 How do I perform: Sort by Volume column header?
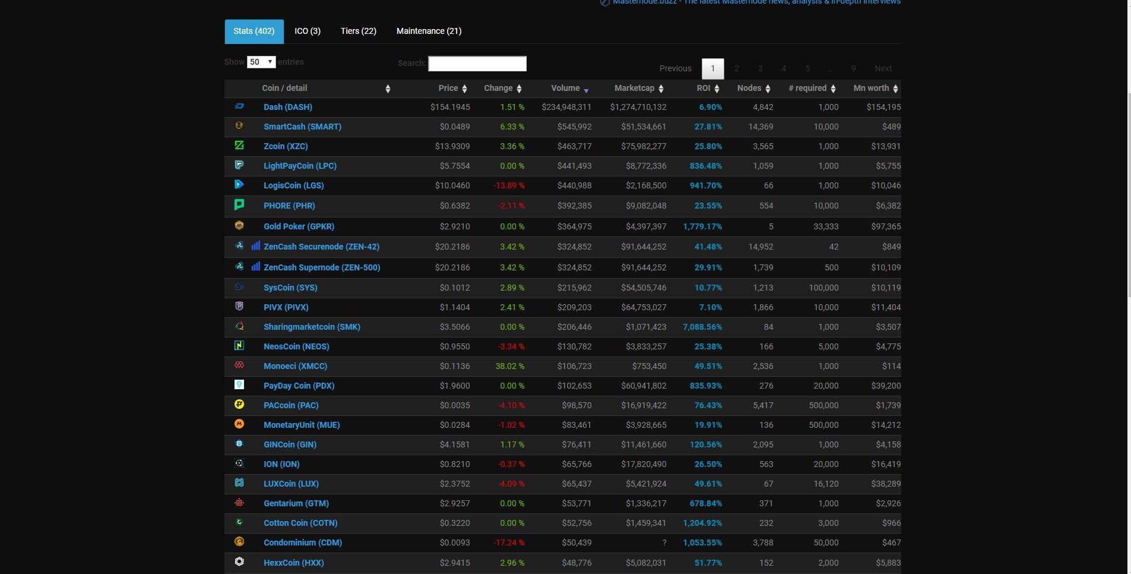pos(565,88)
